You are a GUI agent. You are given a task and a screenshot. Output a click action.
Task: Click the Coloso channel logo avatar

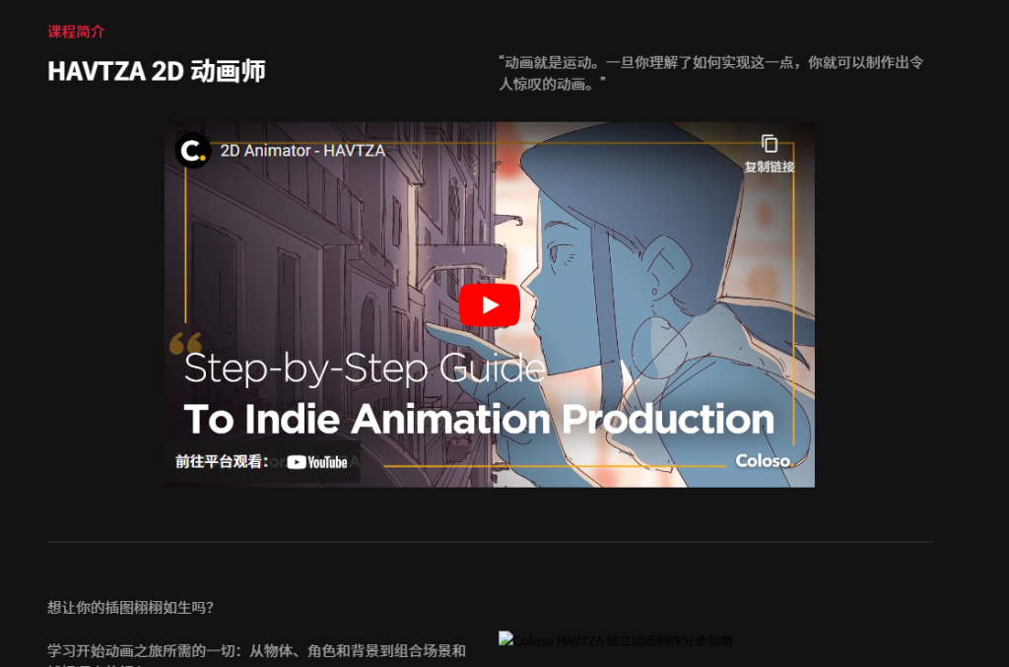(x=193, y=151)
